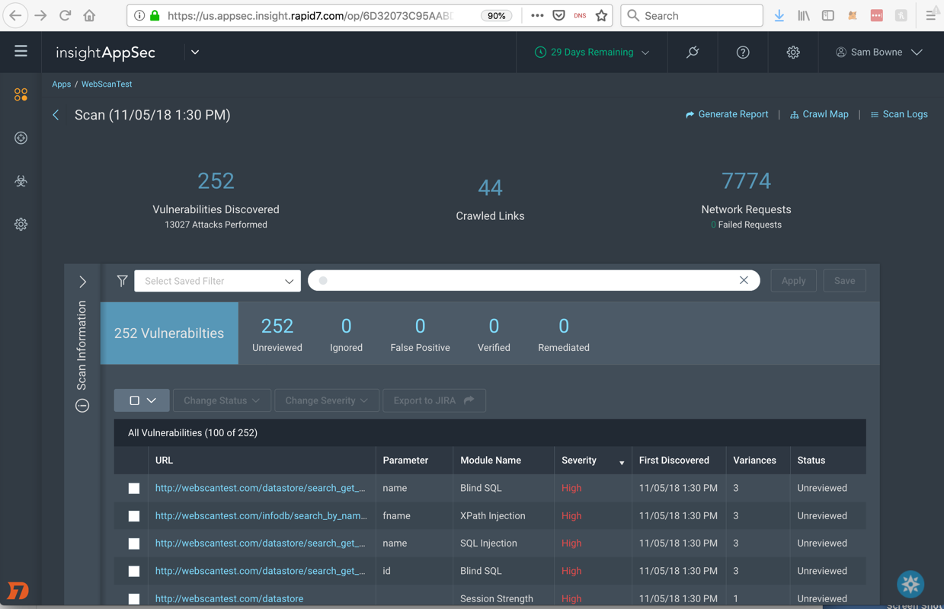Viewport: 944px width, 609px height.
Task: Check the SQL Injection row checkbox
Action: coord(134,544)
